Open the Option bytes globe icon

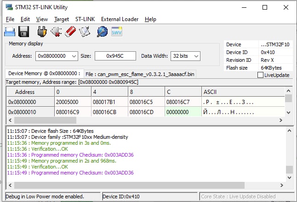pyautogui.click(x=102, y=32)
